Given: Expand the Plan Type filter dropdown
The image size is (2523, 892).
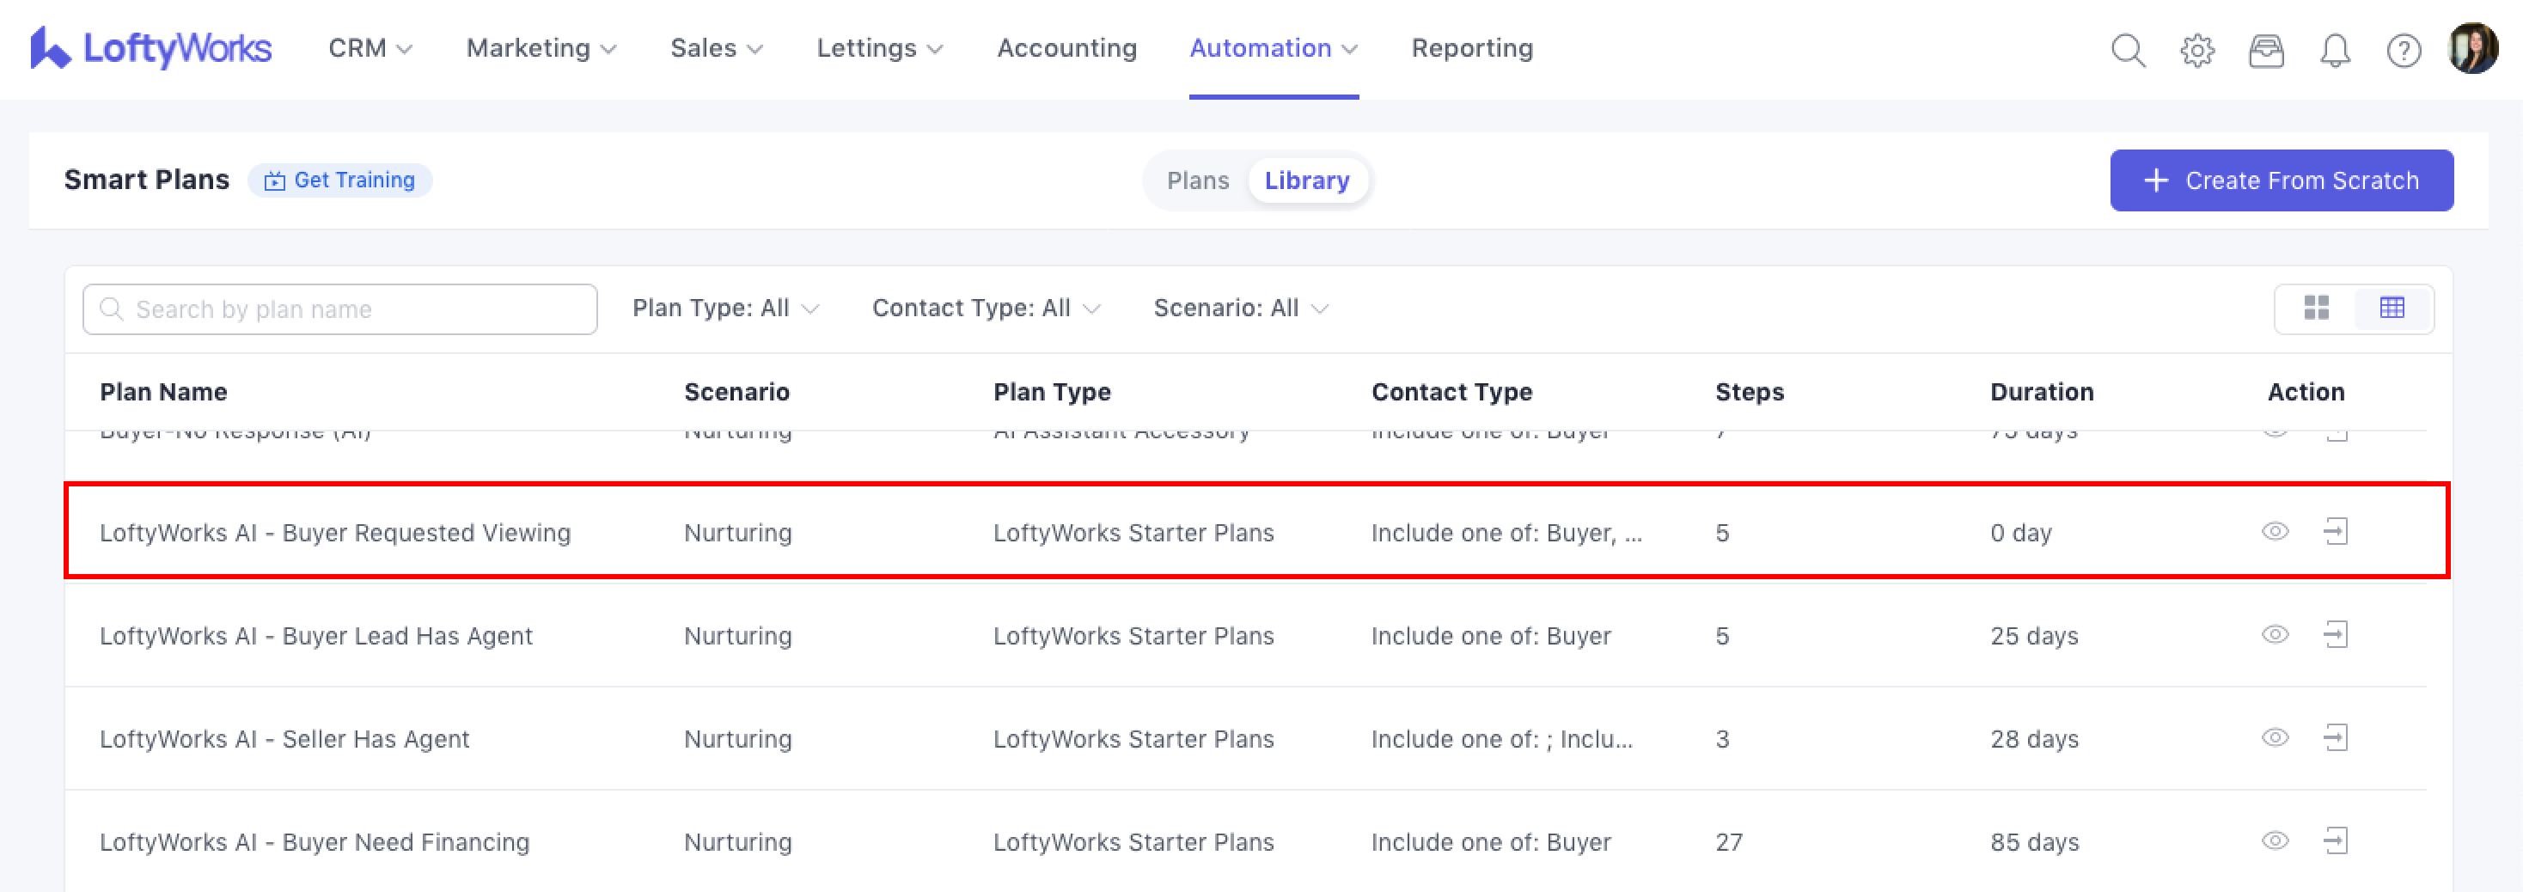Looking at the screenshot, I should pos(724,309).
